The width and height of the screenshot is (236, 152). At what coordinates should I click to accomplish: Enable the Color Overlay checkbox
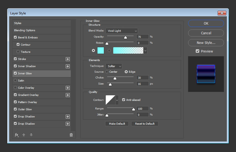[15, 88]
